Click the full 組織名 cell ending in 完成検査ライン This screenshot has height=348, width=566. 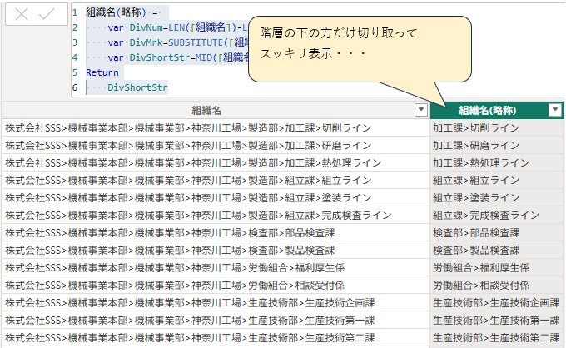pyautogui.click(x=198, y=215)
